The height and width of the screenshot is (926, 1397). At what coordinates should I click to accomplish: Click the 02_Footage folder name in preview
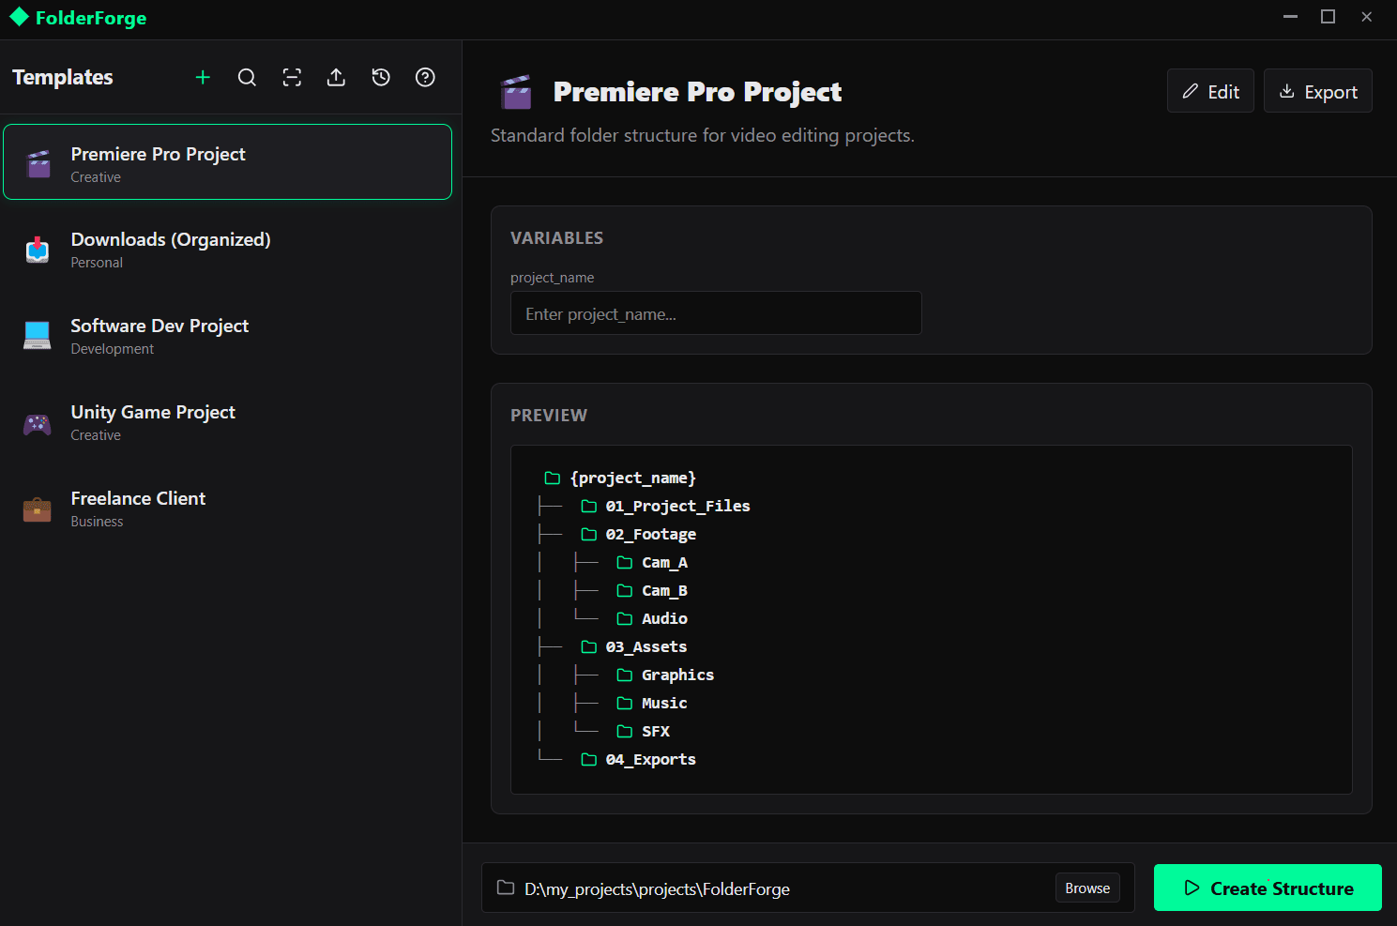pyautogui.click(x=651, y=535)
